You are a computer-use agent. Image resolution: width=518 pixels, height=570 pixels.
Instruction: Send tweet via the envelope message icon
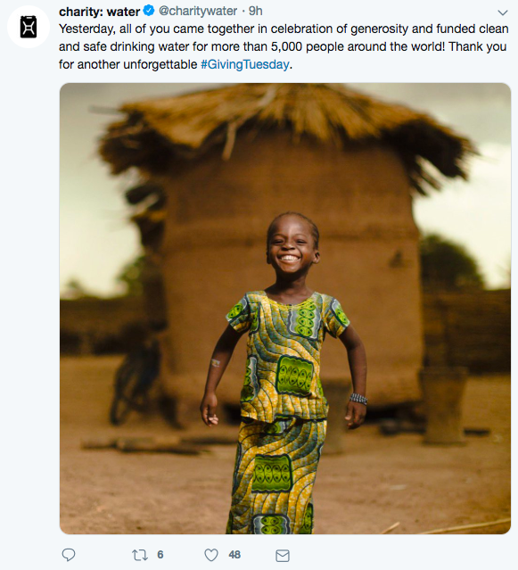tap(283, 556)
